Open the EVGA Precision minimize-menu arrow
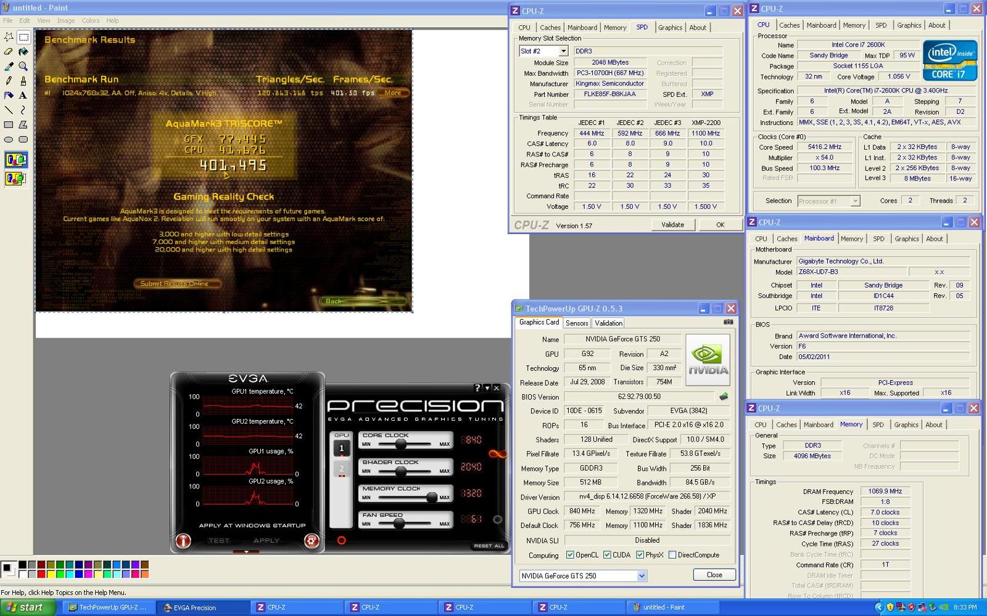The height and width of the screenshot is (616, 987). [x=487, y=388]
